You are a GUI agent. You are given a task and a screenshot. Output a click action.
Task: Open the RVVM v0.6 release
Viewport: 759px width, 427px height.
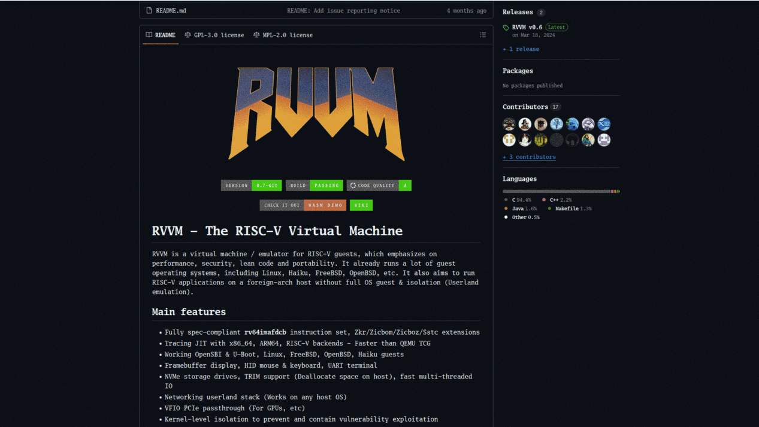[527, 27]
